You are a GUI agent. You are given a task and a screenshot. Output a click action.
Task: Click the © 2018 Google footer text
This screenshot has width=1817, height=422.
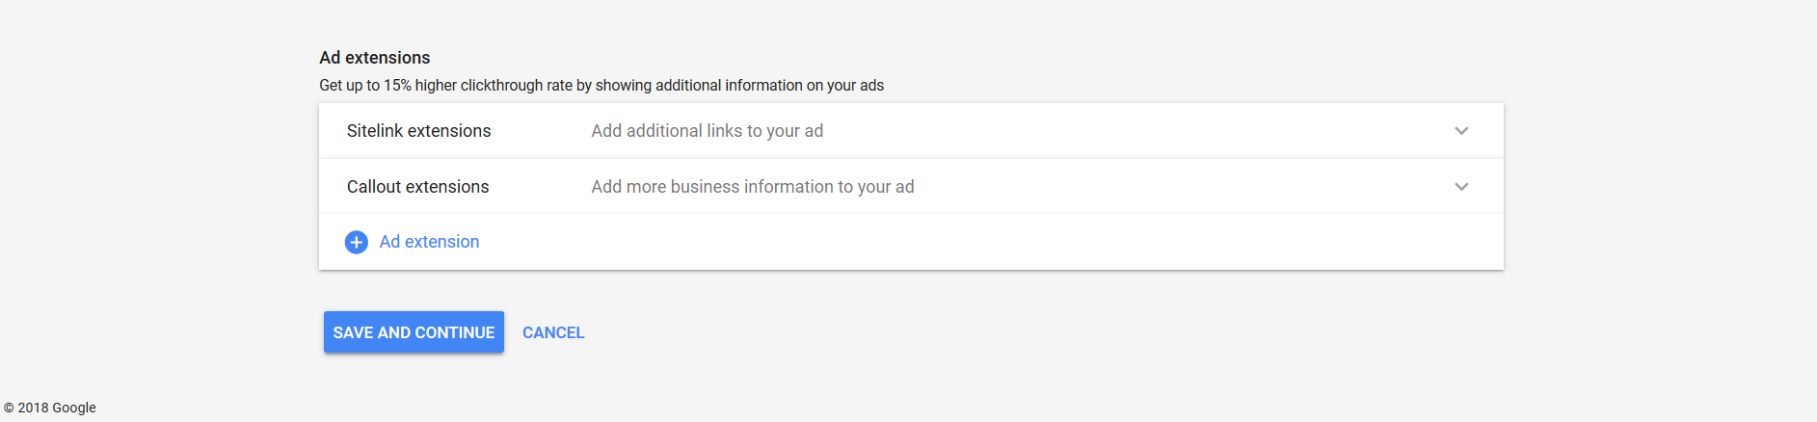click(50, 408)
